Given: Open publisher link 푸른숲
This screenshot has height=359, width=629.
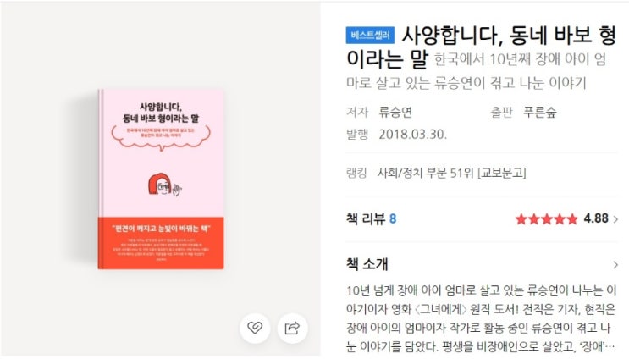Looking at the screenshot, I should (539, 112).
